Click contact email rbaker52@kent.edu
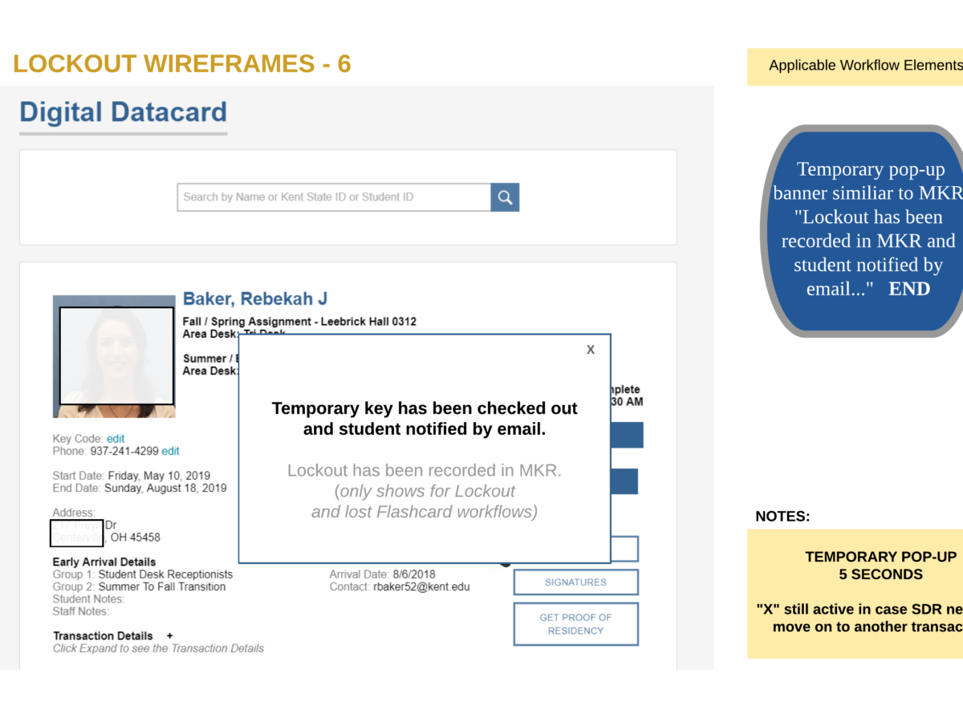The height and width of the screenshot is (702, 963). point(421,587)
